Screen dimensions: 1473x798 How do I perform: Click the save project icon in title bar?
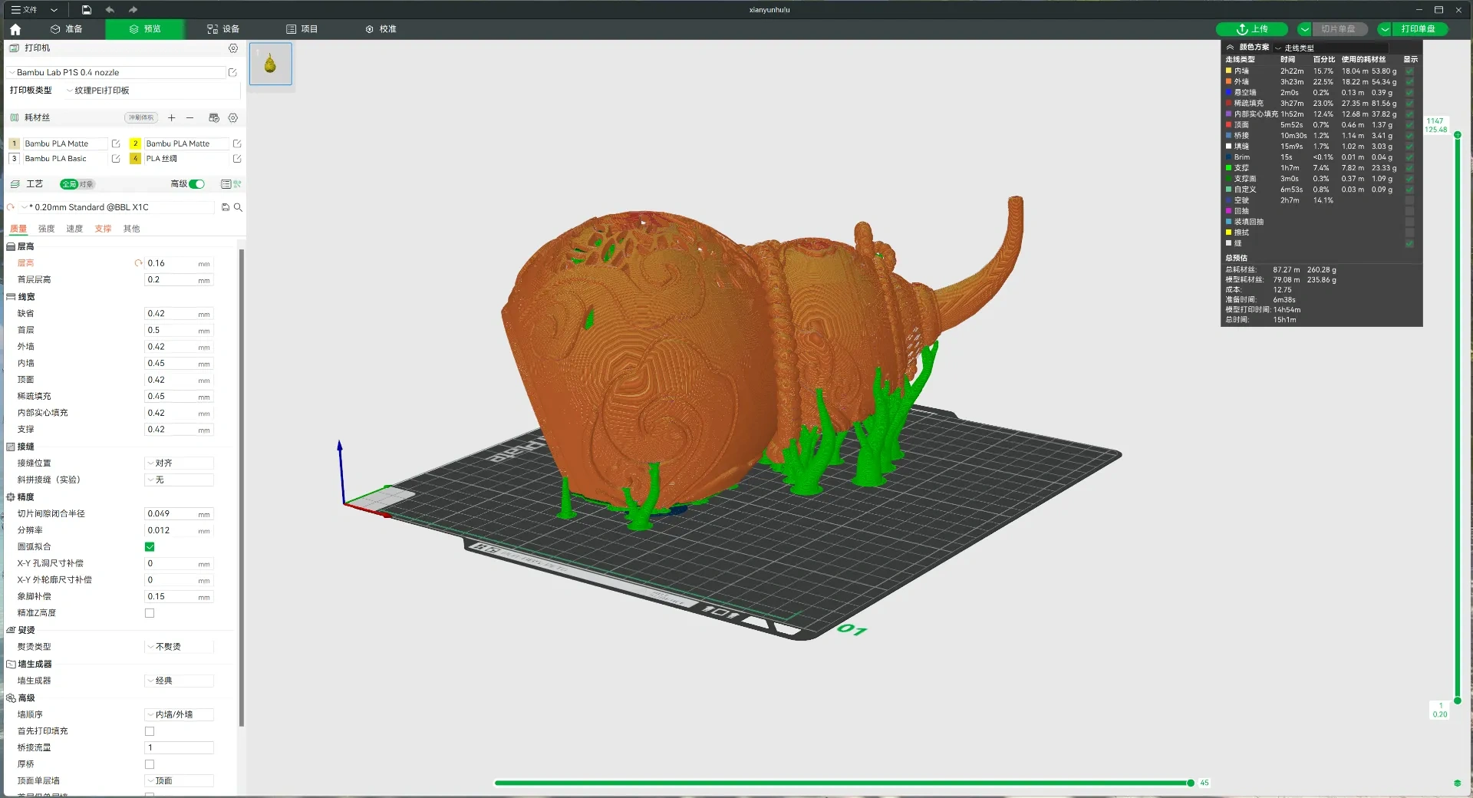tap(86, 10)
